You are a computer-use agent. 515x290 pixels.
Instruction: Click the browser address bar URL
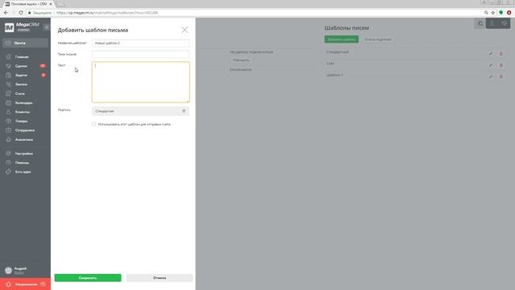pyautogui.click(x=107, y=13)
